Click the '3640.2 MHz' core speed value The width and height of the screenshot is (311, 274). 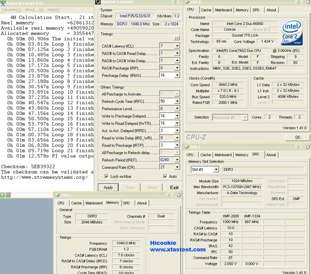[228, 85]
